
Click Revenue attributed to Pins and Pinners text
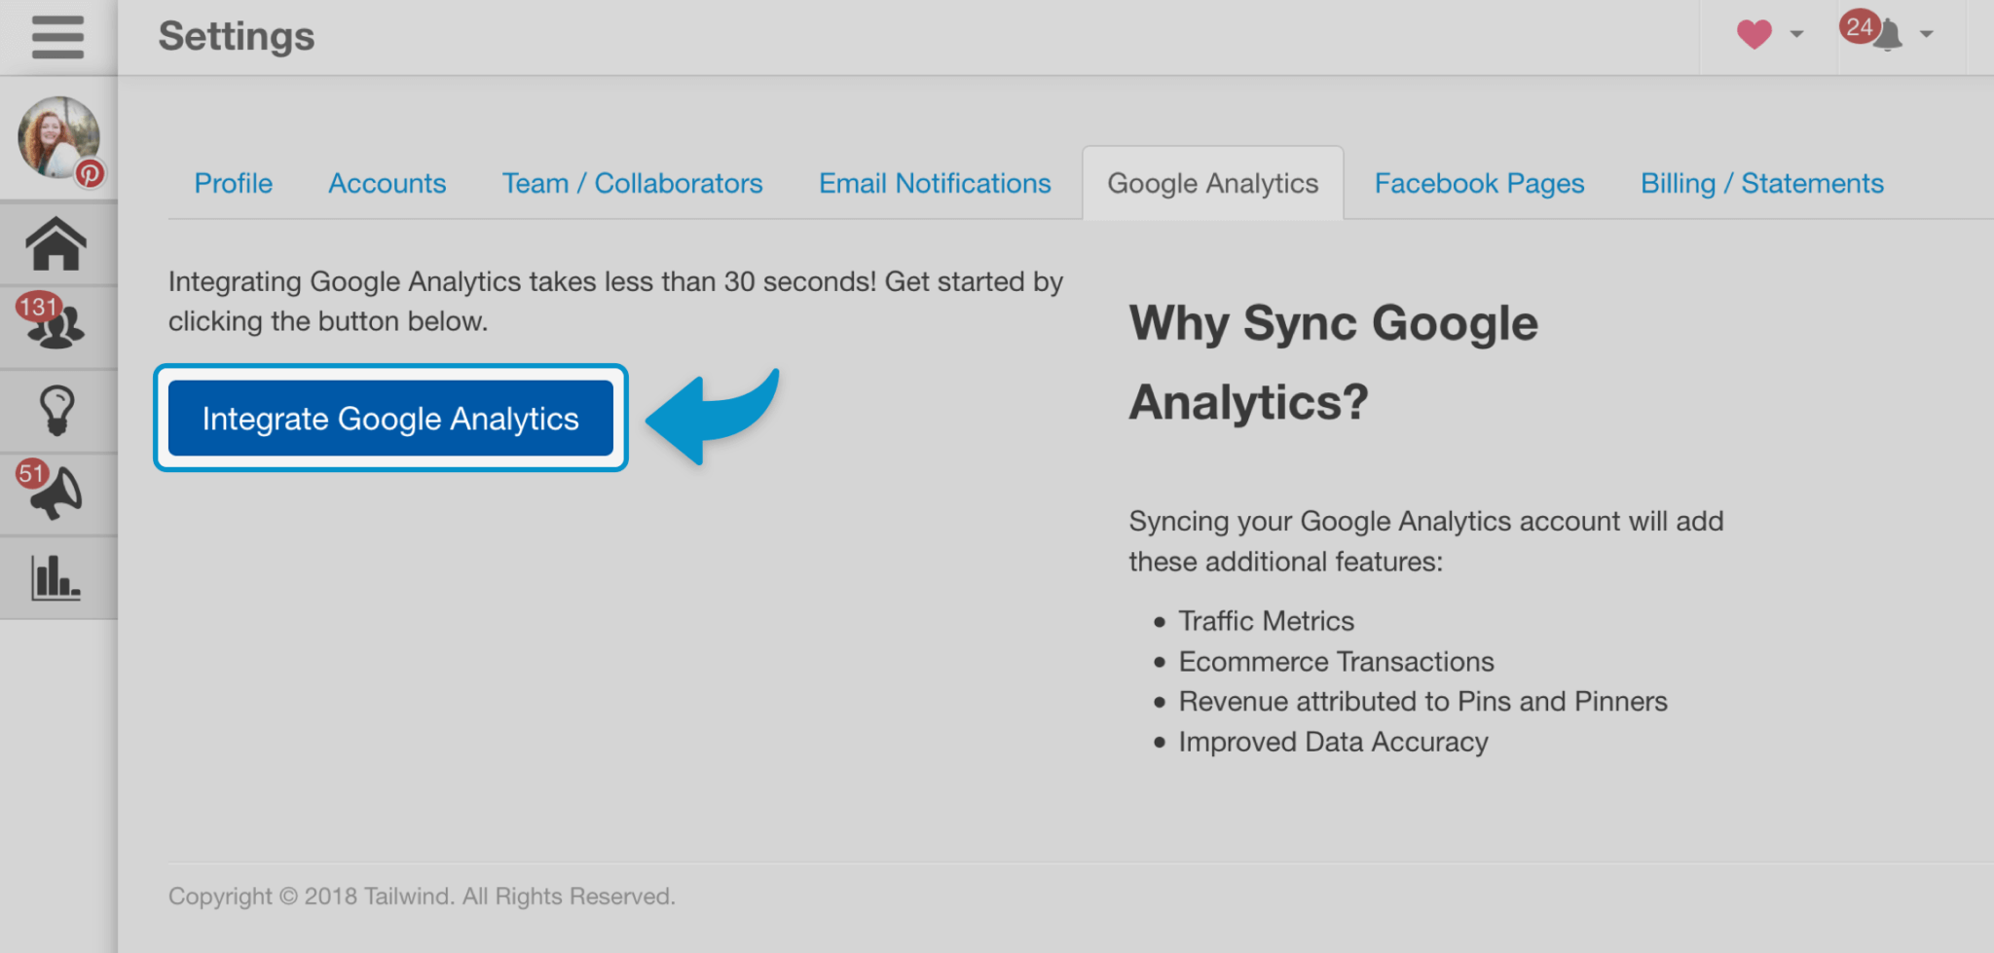pyautogui.click(x=1422, y=702)
